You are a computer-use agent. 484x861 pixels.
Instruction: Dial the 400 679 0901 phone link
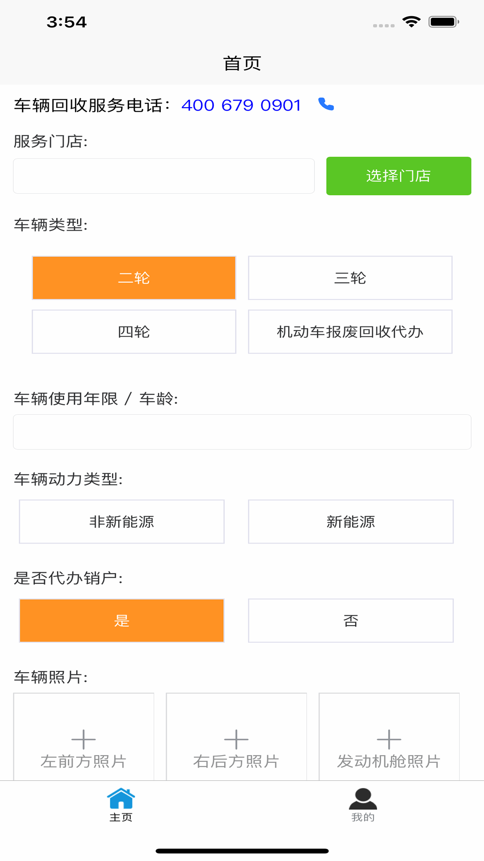(x=241, y=105)
